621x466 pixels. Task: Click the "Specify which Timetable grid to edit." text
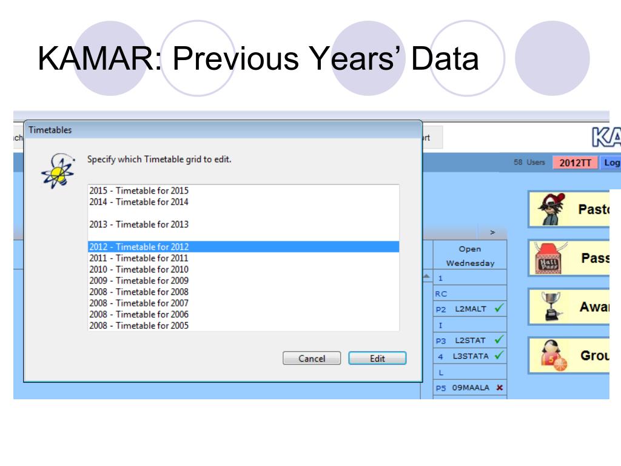pyautogui.click(x=159, y=160)
